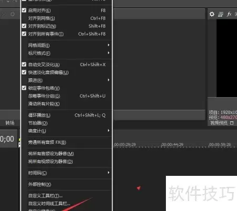Click timeline ruler at 00:00:44;29
Screen dimensions: 237x211
(172, 145)
